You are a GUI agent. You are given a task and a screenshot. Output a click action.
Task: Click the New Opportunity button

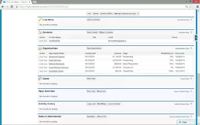point(94,48)
